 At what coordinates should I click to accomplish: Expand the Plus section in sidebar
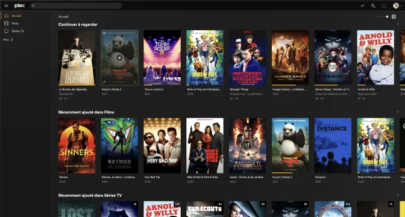[8, 40]
